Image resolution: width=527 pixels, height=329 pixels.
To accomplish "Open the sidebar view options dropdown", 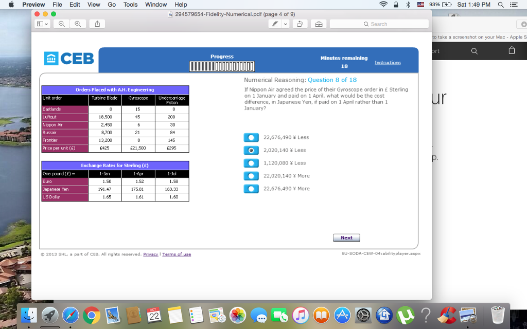I will tap(42, 24).
